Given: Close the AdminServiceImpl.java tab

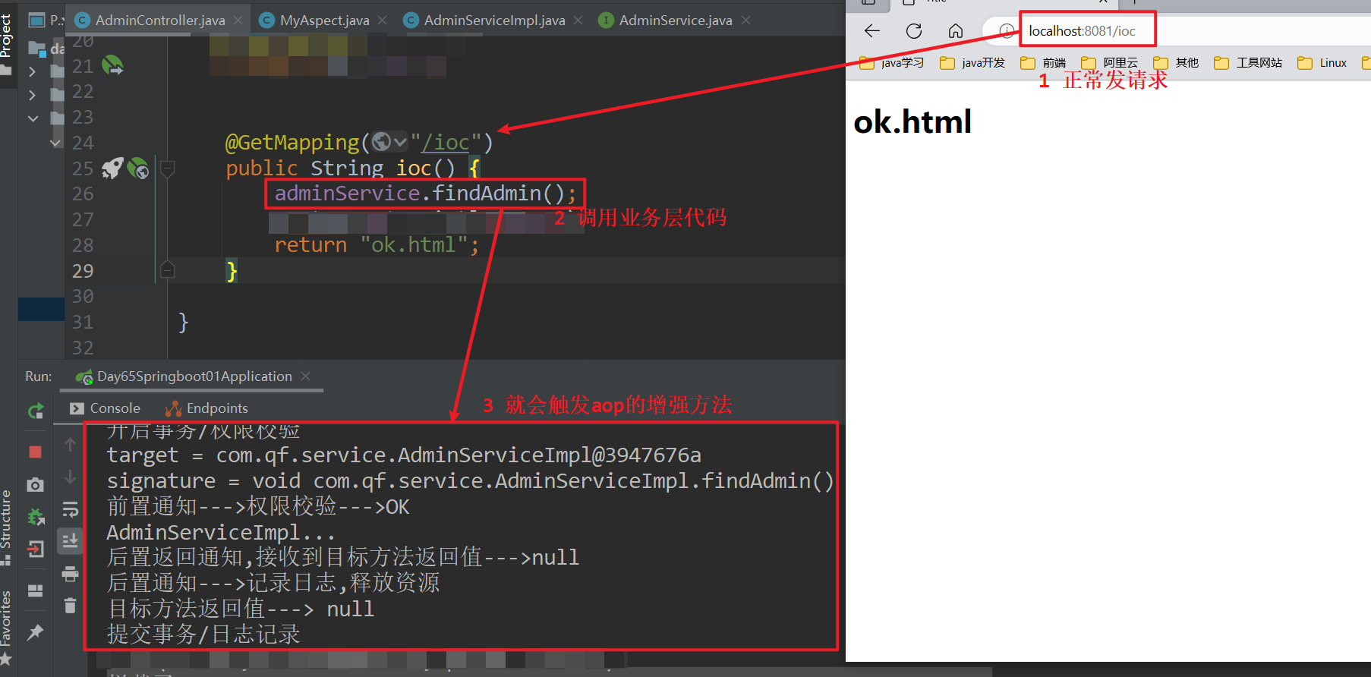Looking at the screenshot, I should (578, 20).
